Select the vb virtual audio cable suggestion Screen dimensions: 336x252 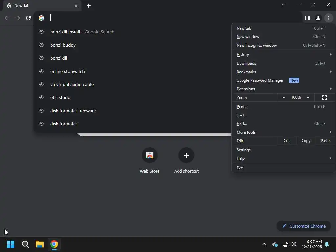click(x=133, y=84)
